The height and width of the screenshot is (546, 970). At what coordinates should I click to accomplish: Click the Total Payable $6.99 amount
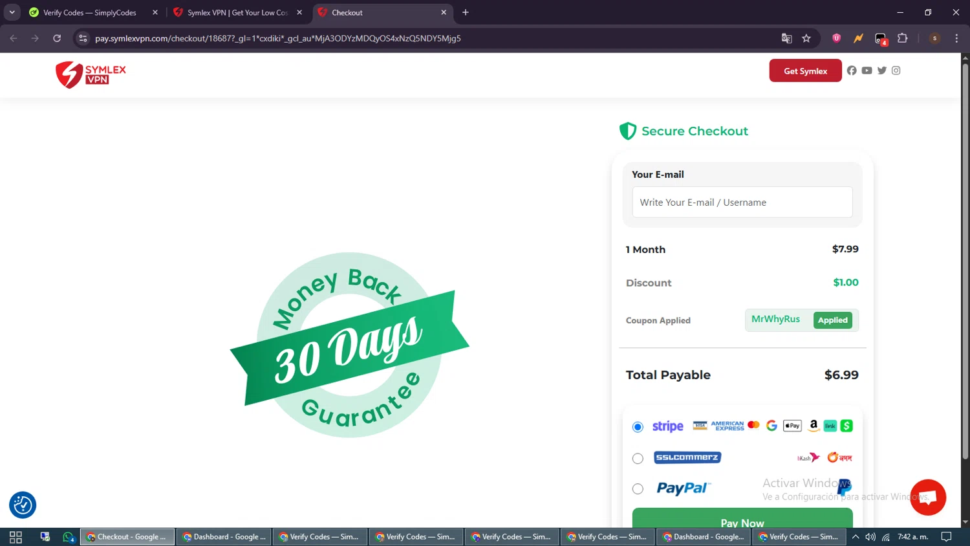(841, 375)
